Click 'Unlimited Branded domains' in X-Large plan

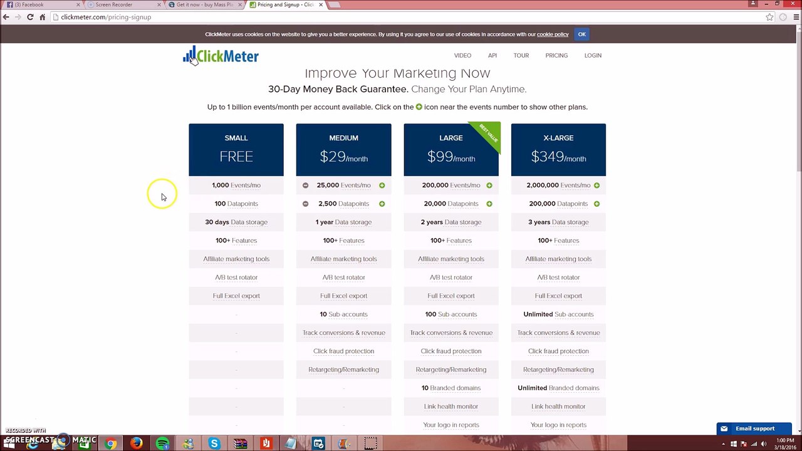point(558,388)
